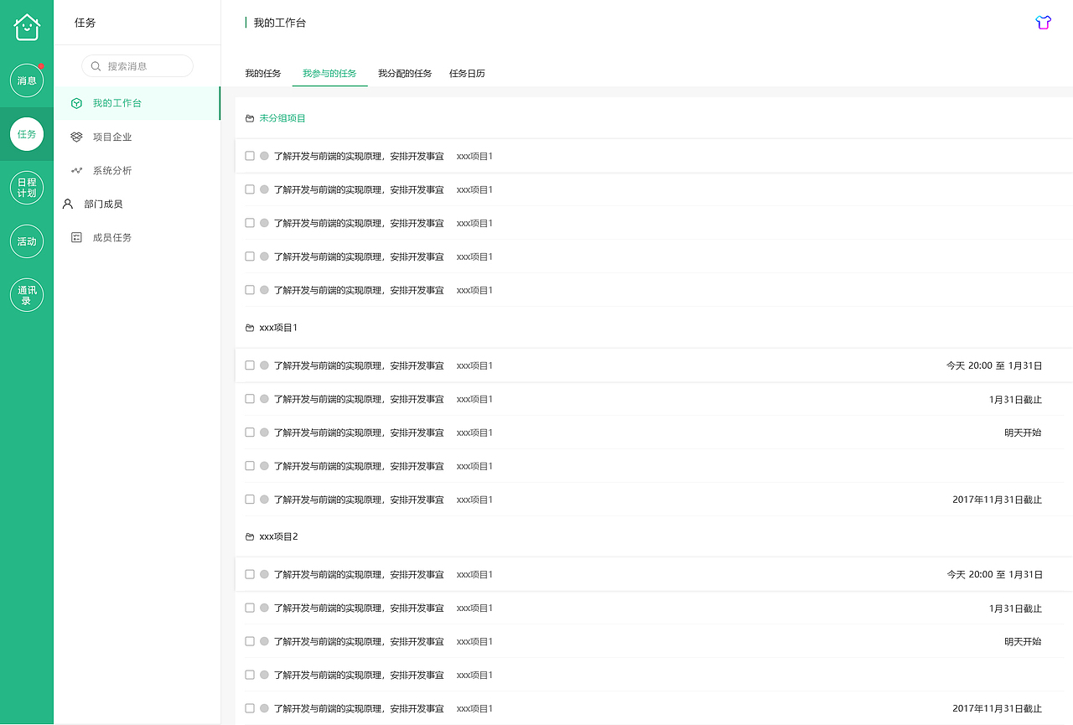
Task: Click the magnifier icon in search box
Action: pyautogui.click(x=96, y=66)
